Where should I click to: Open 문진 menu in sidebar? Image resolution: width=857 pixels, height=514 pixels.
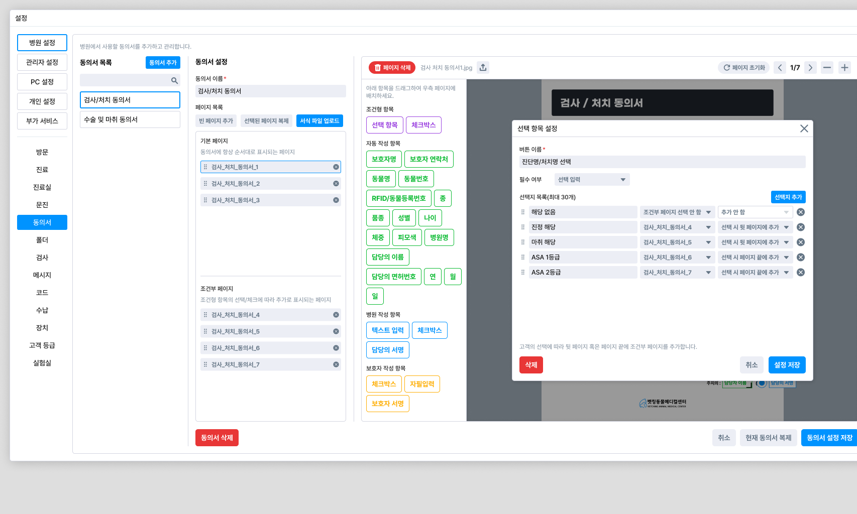click(42, 205)
